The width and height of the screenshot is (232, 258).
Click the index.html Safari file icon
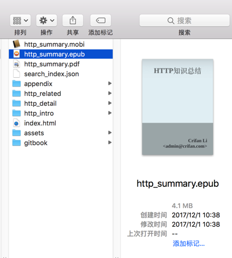16,123
